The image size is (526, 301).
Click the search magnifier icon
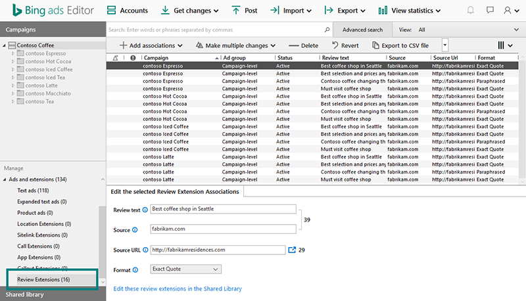tap(327, 30)
